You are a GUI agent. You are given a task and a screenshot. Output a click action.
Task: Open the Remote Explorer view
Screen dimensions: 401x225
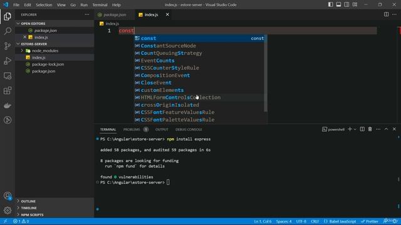[8, 76]
